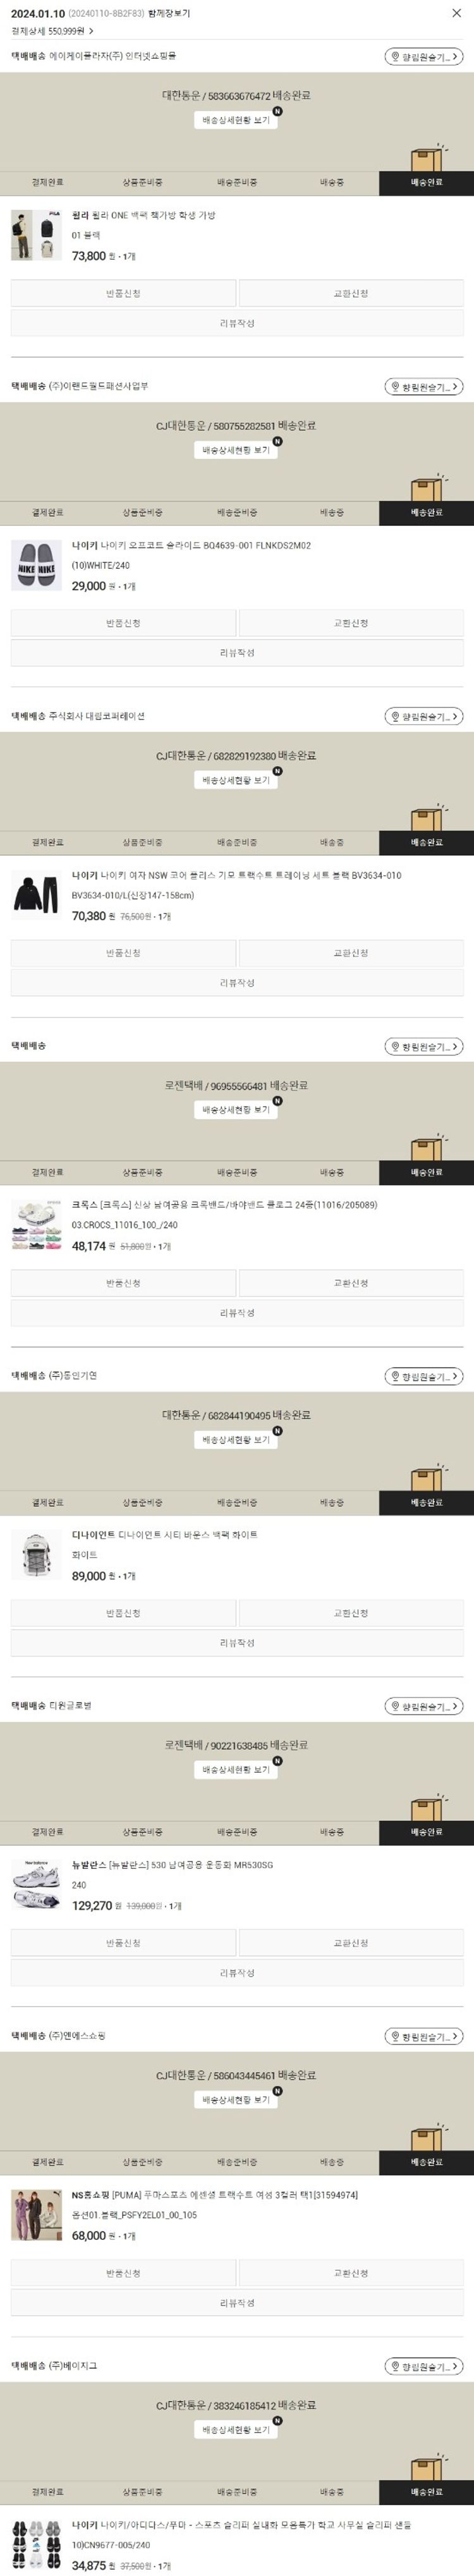Open the 함께장보기 link at the top
The height and width of the screenshot is (2576, 474).
click(x=168, y=14)
